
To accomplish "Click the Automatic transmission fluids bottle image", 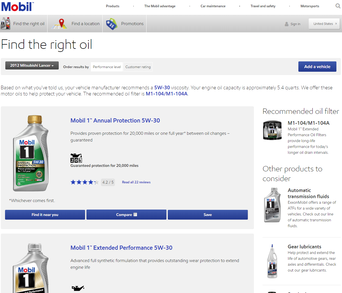I will point(272,205).
